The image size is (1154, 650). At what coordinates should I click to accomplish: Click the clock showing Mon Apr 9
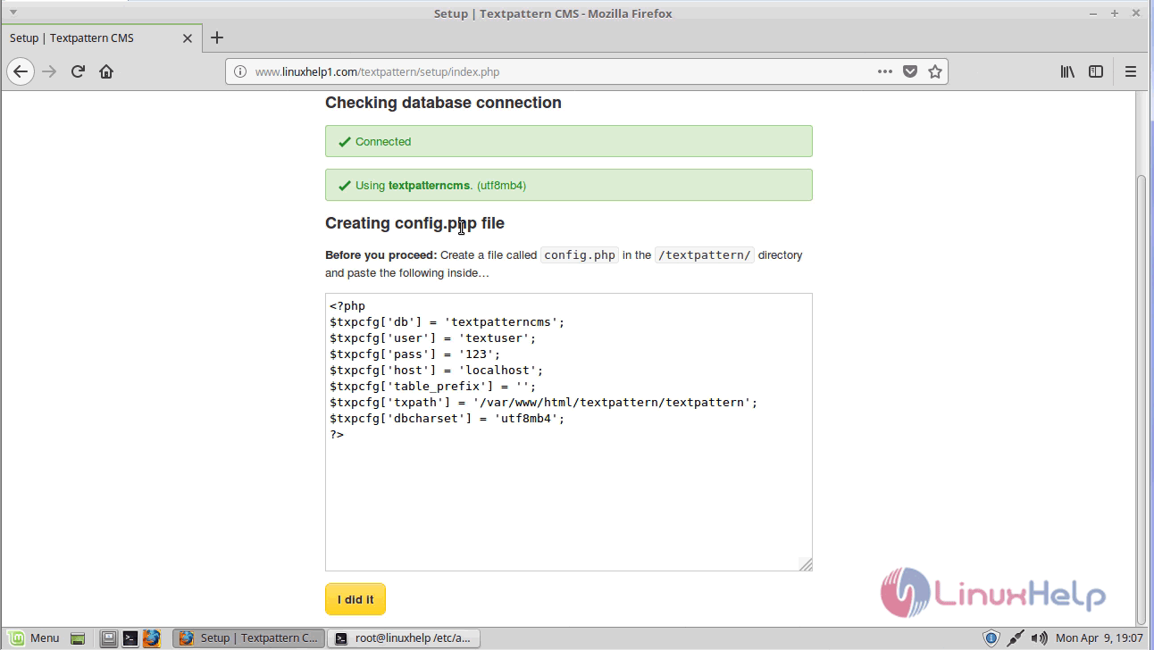tap(1099, 637)
